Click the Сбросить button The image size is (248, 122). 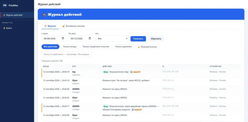click(156, 39)
